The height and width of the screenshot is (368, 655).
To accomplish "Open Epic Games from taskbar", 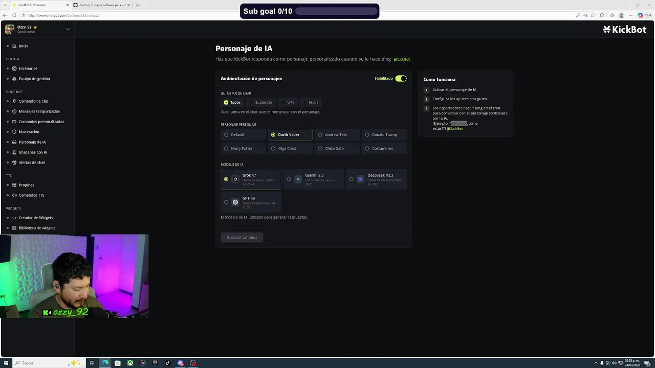I will coord(155,363).
